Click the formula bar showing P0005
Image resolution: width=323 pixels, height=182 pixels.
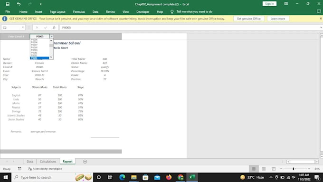pos(189,27)
